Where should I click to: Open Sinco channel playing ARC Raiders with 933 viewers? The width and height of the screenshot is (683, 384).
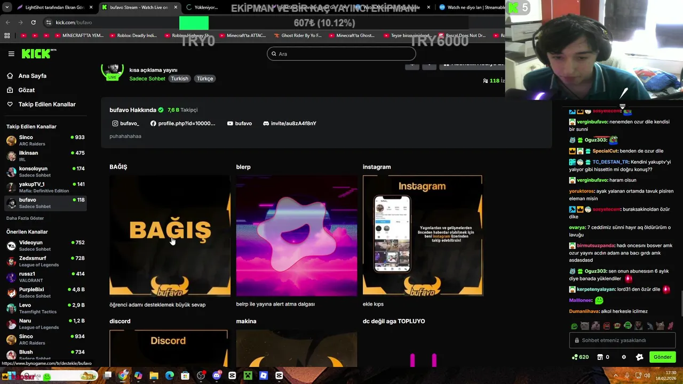click(x=45, y=141)
